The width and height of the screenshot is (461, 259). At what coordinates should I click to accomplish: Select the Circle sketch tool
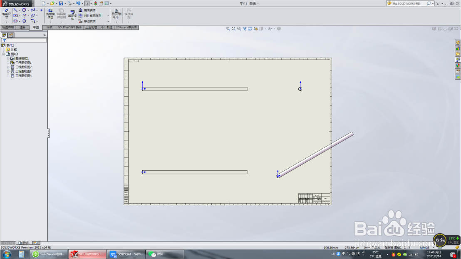point(24,10)
